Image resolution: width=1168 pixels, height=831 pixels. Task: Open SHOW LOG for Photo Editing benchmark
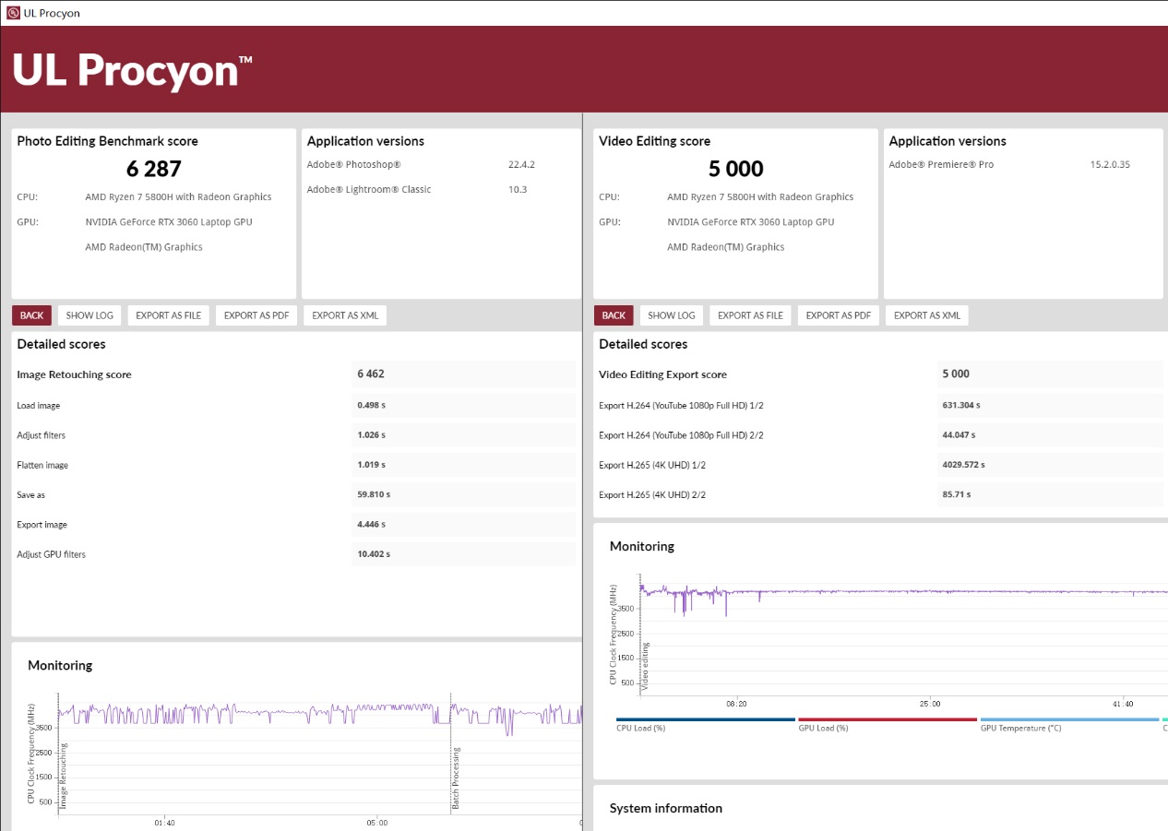click(x=89, y=315)
